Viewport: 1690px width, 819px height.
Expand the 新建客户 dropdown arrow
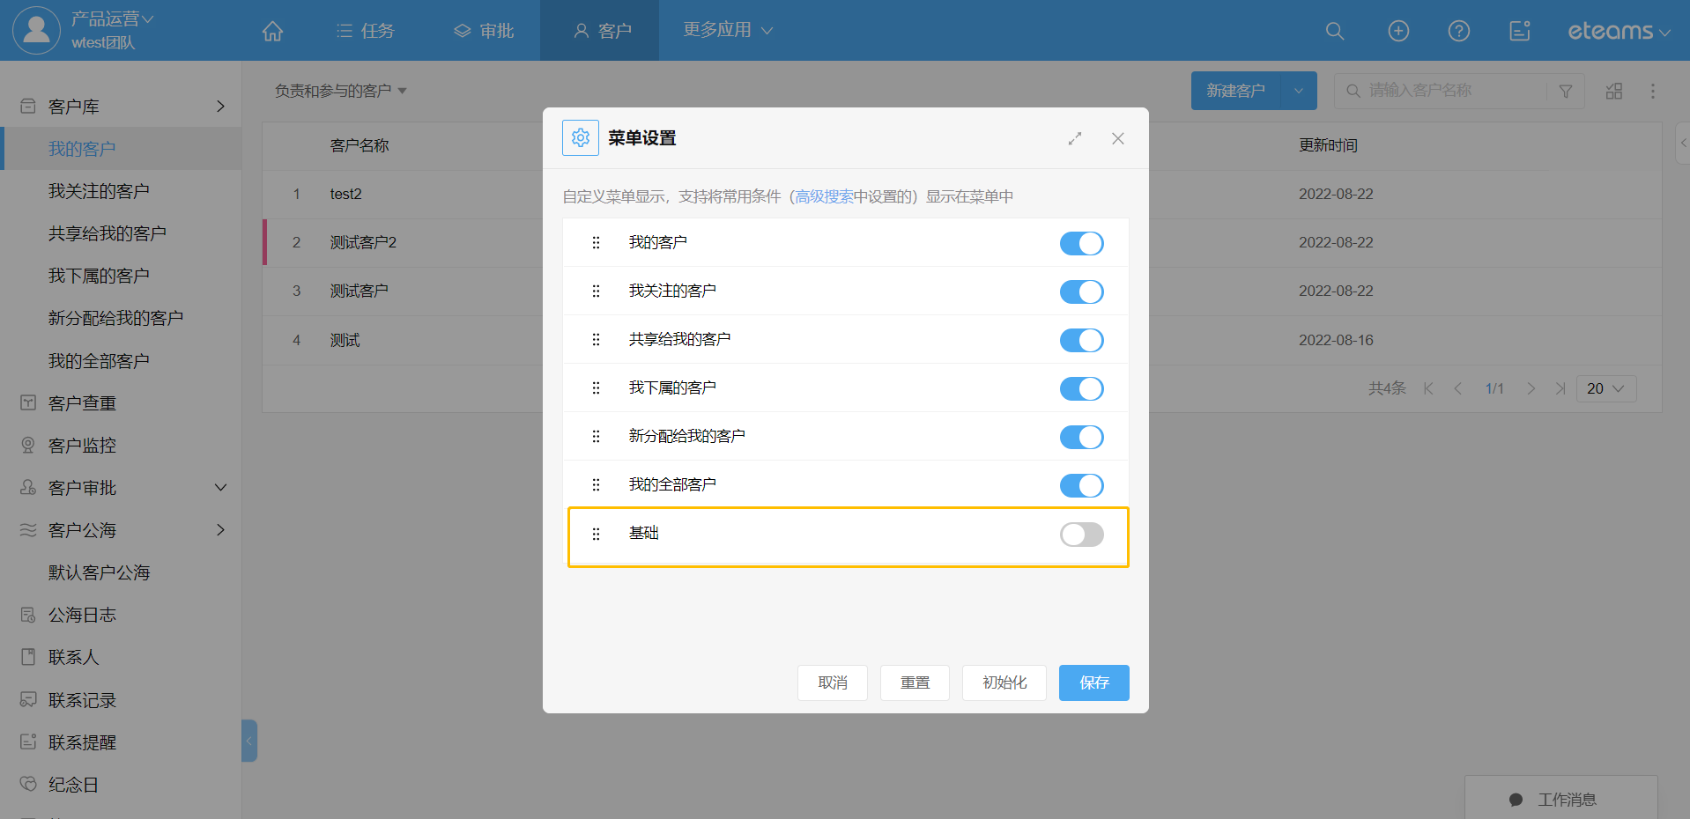[x=1298, y=91]
